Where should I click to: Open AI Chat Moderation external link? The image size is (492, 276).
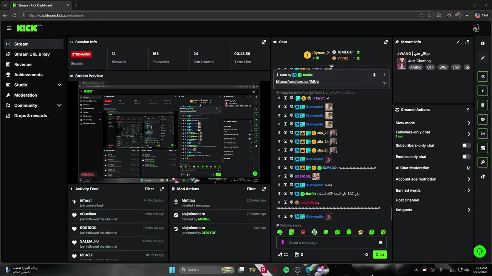469,168
